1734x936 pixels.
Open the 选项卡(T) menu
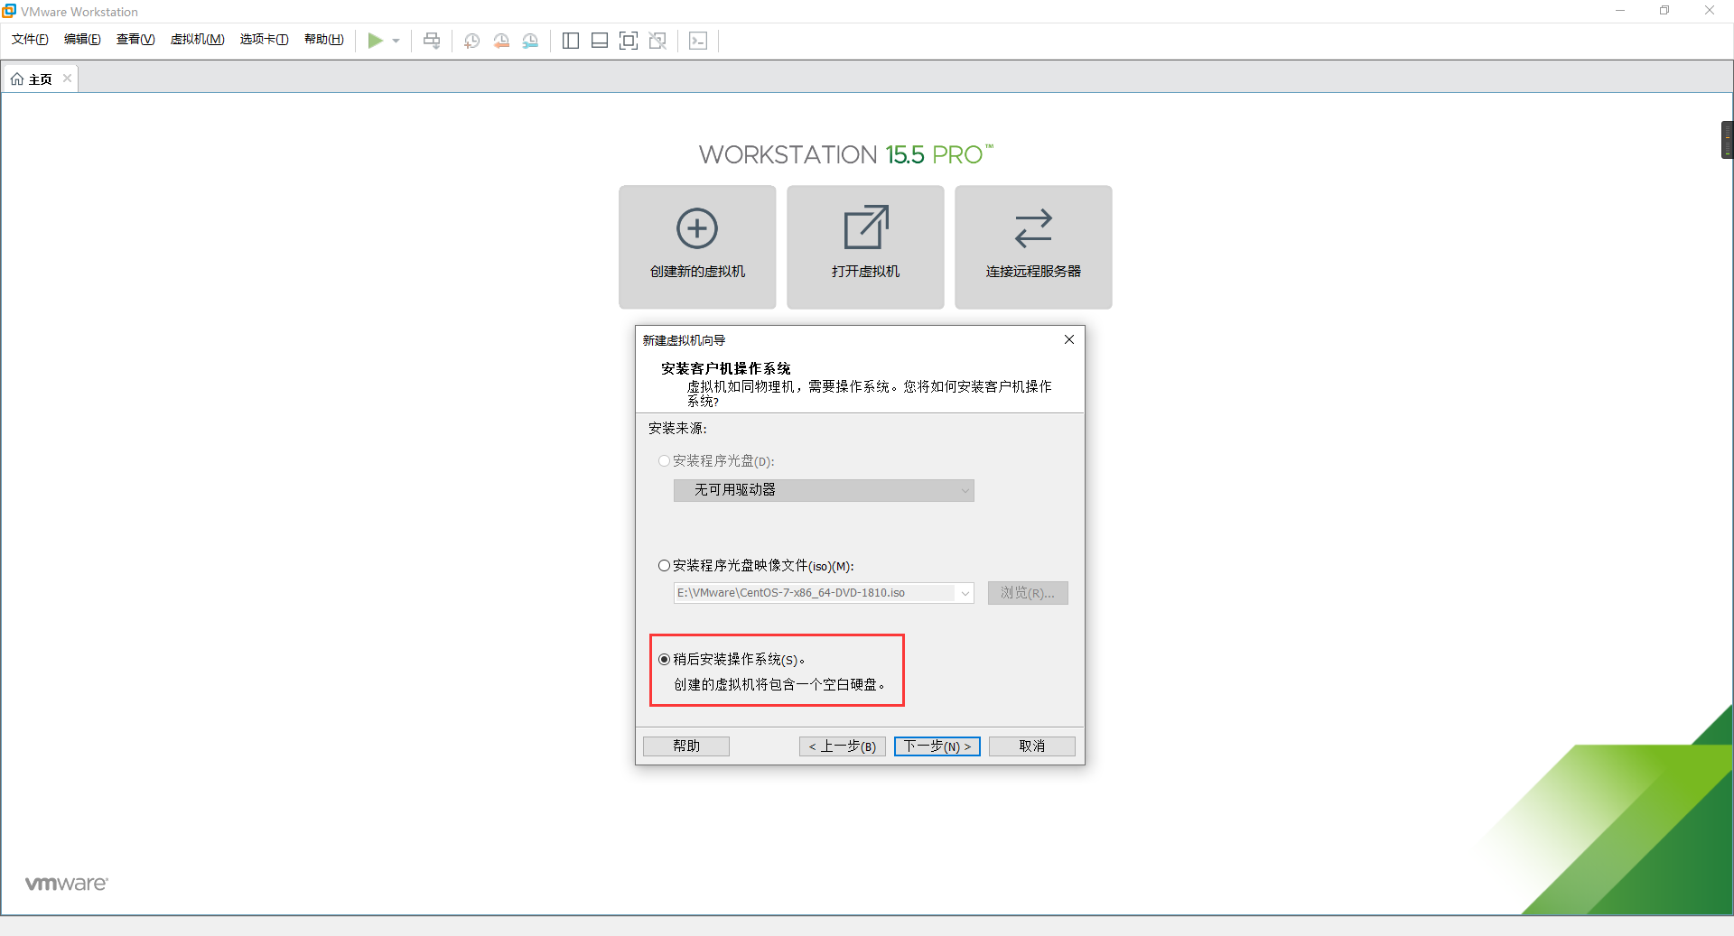coord(264,39)
